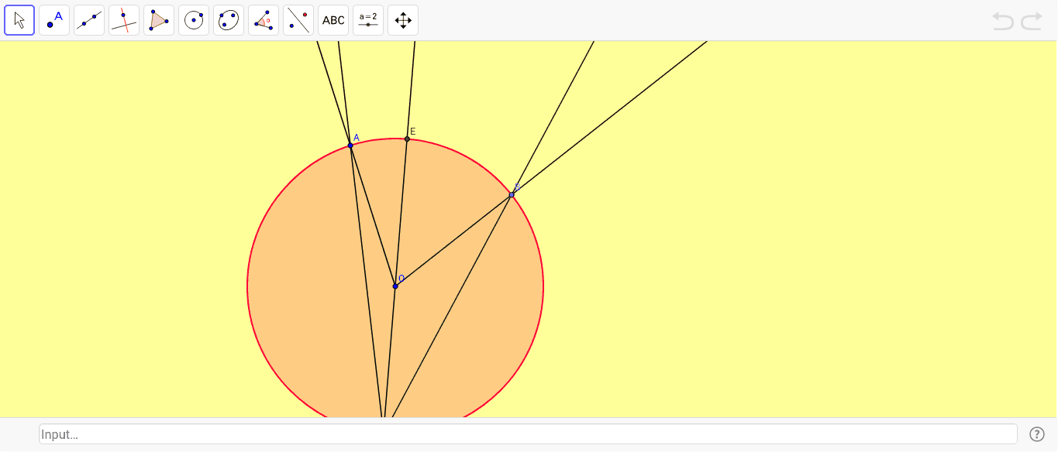Redo the undone action
This screenshot has width=1058, height=452.
[x=1032, y=21]
